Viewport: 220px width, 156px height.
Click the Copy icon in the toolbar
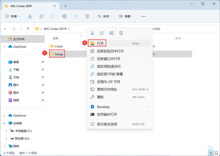[x=41, y=16]
